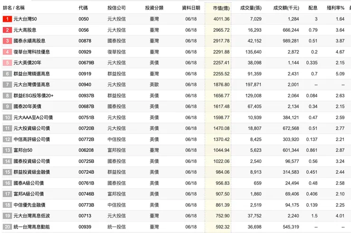Open the 群益ESG投等債20+ fund entry
Image resolution: width=351 pixels, height=233 pixels.
coord(33,96)
